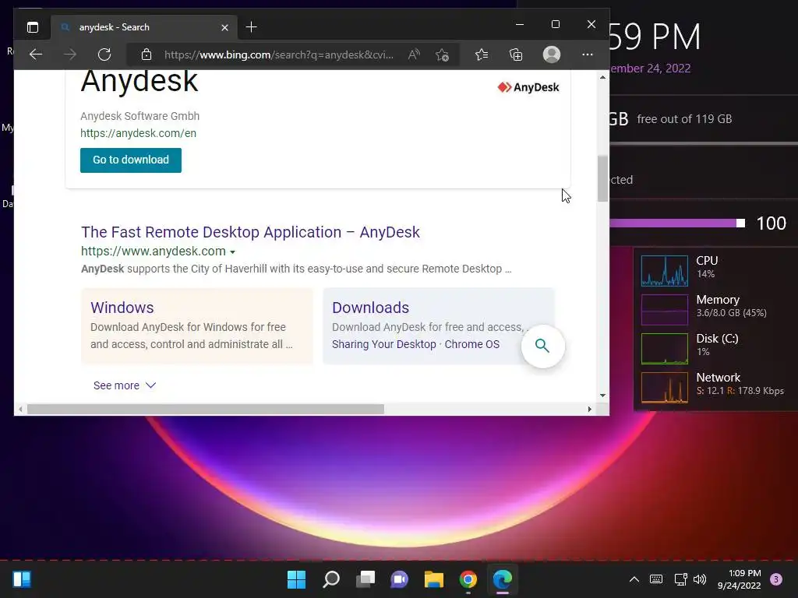Click the vertical scrollbar thumb
The height and width of the screenshot is (598, 798).
[x=602, y=178]
